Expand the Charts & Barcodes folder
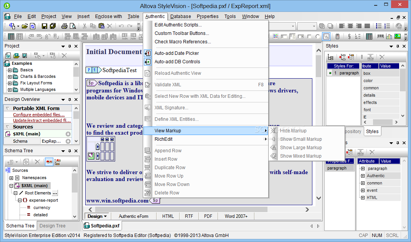 point(10,77)
